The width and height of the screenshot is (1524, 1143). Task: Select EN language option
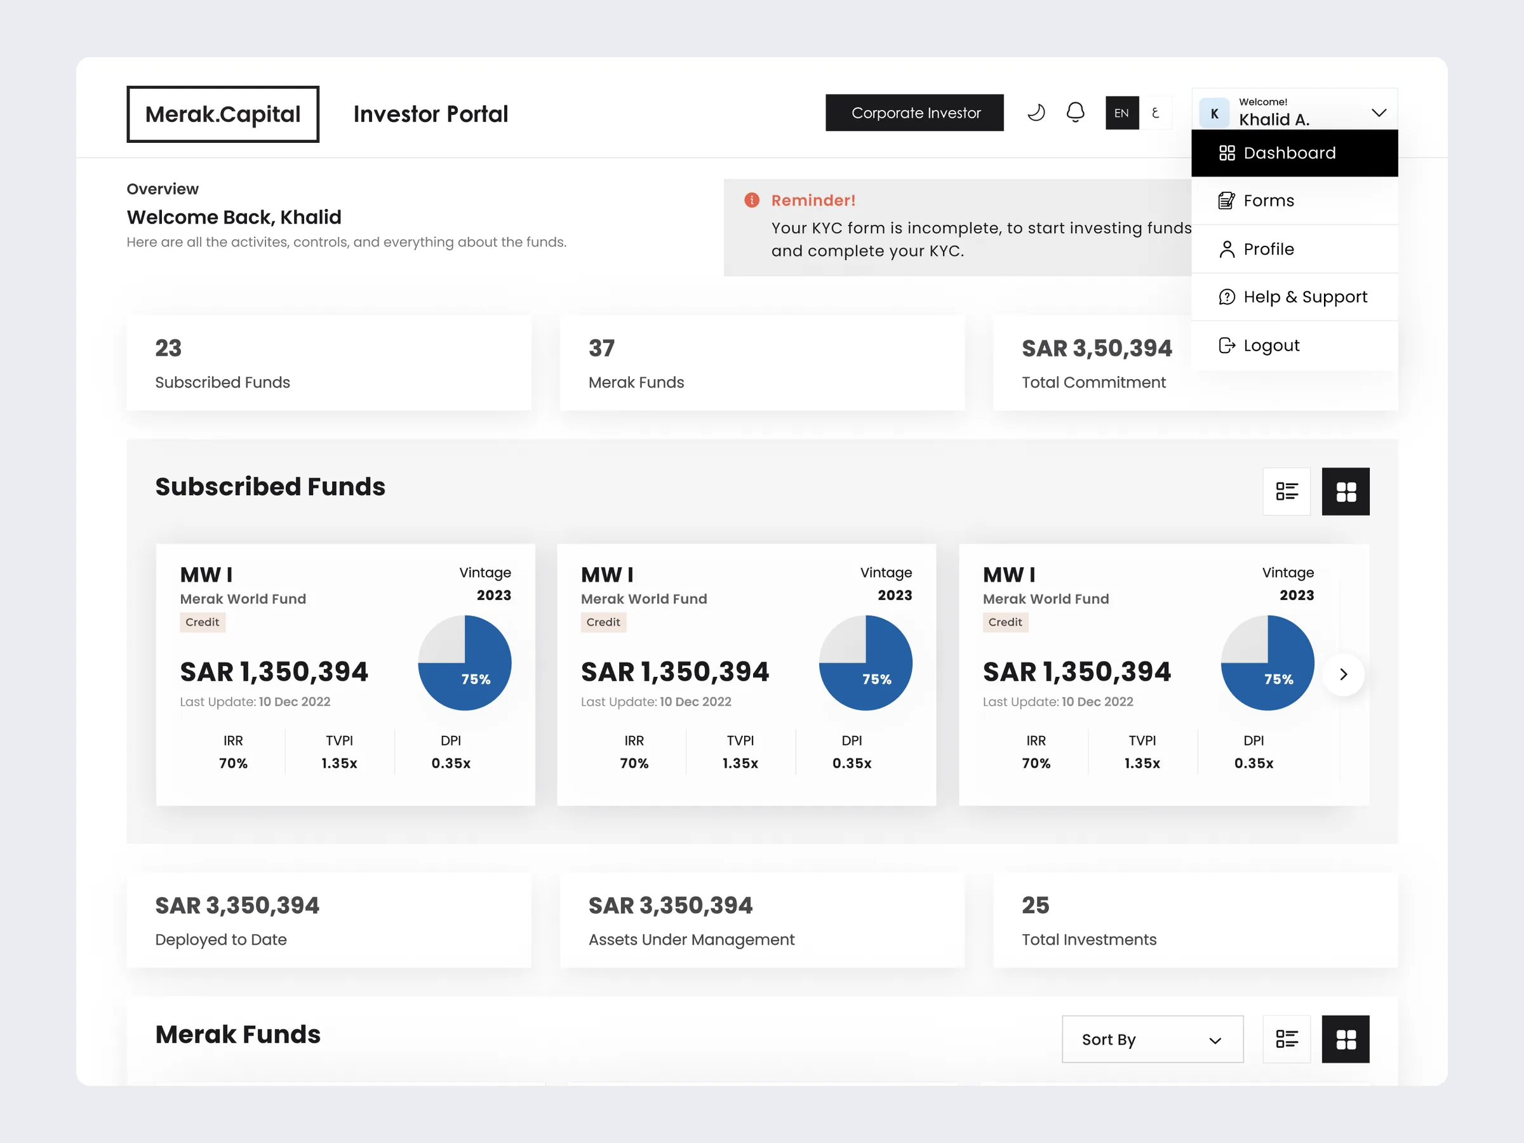(x=1121, y=113)
